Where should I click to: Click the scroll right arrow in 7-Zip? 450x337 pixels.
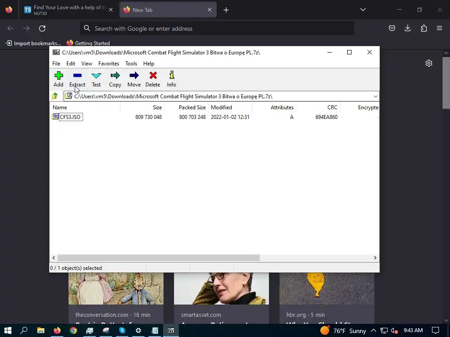pos(375,258)
